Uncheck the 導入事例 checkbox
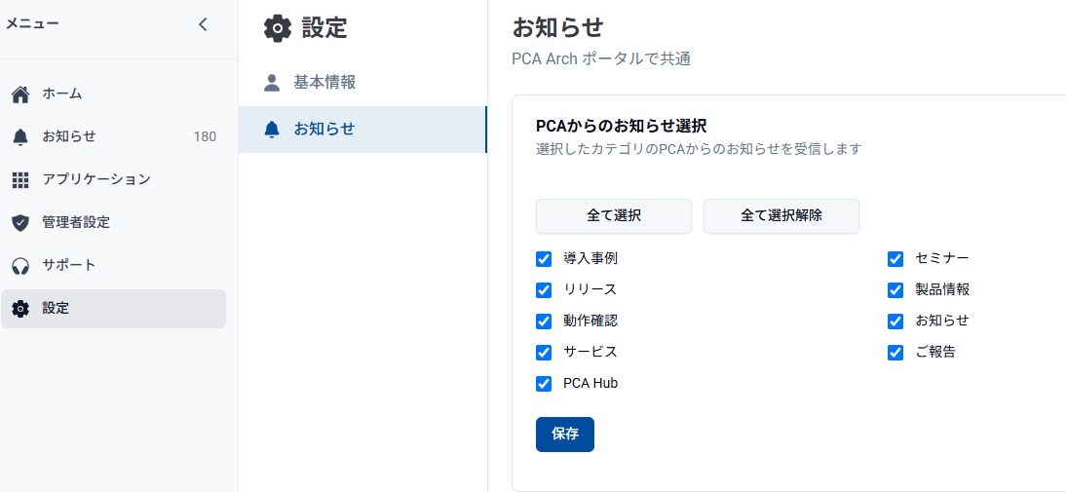Image resolution: width=1066 pixels, height=492 pixels. pyautogui.click(x=544, y=259)
